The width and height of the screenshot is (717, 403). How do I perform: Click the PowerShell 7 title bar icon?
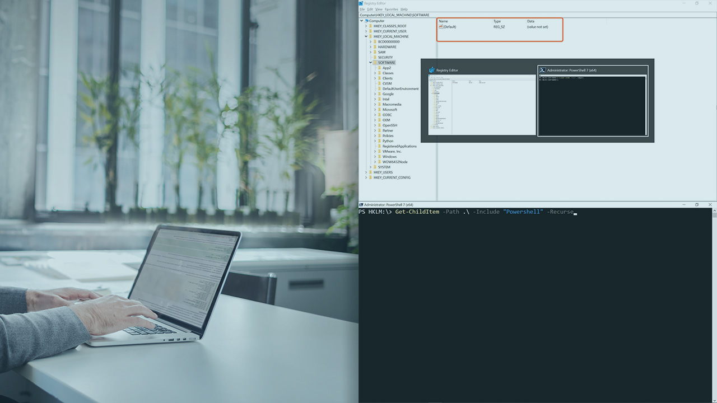(362, 205)
